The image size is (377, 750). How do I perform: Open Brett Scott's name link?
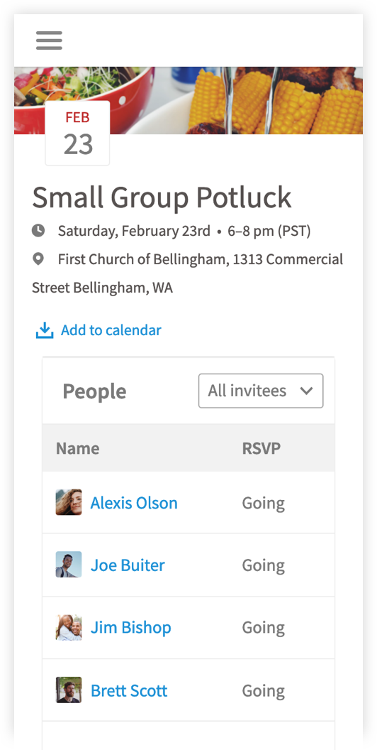[x=129, y=690]
